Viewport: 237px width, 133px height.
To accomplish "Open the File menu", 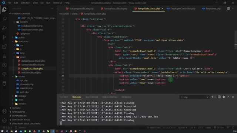I will pyautogui.click(x=9, y=3).
